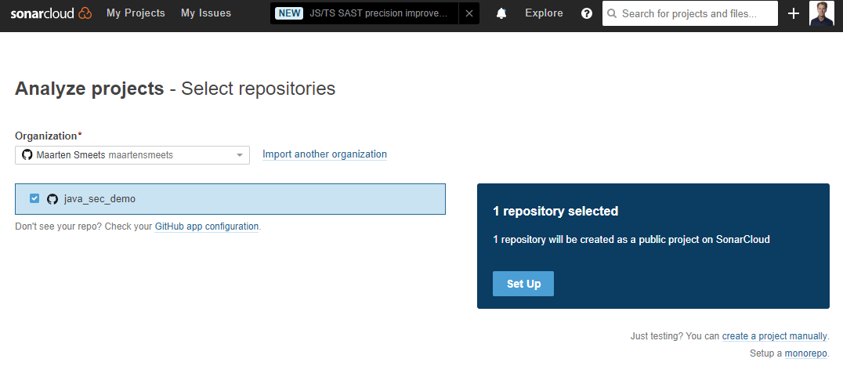843x366 pixels.
Task: Follow the Import another organization link
Action: tap(324, 154)
